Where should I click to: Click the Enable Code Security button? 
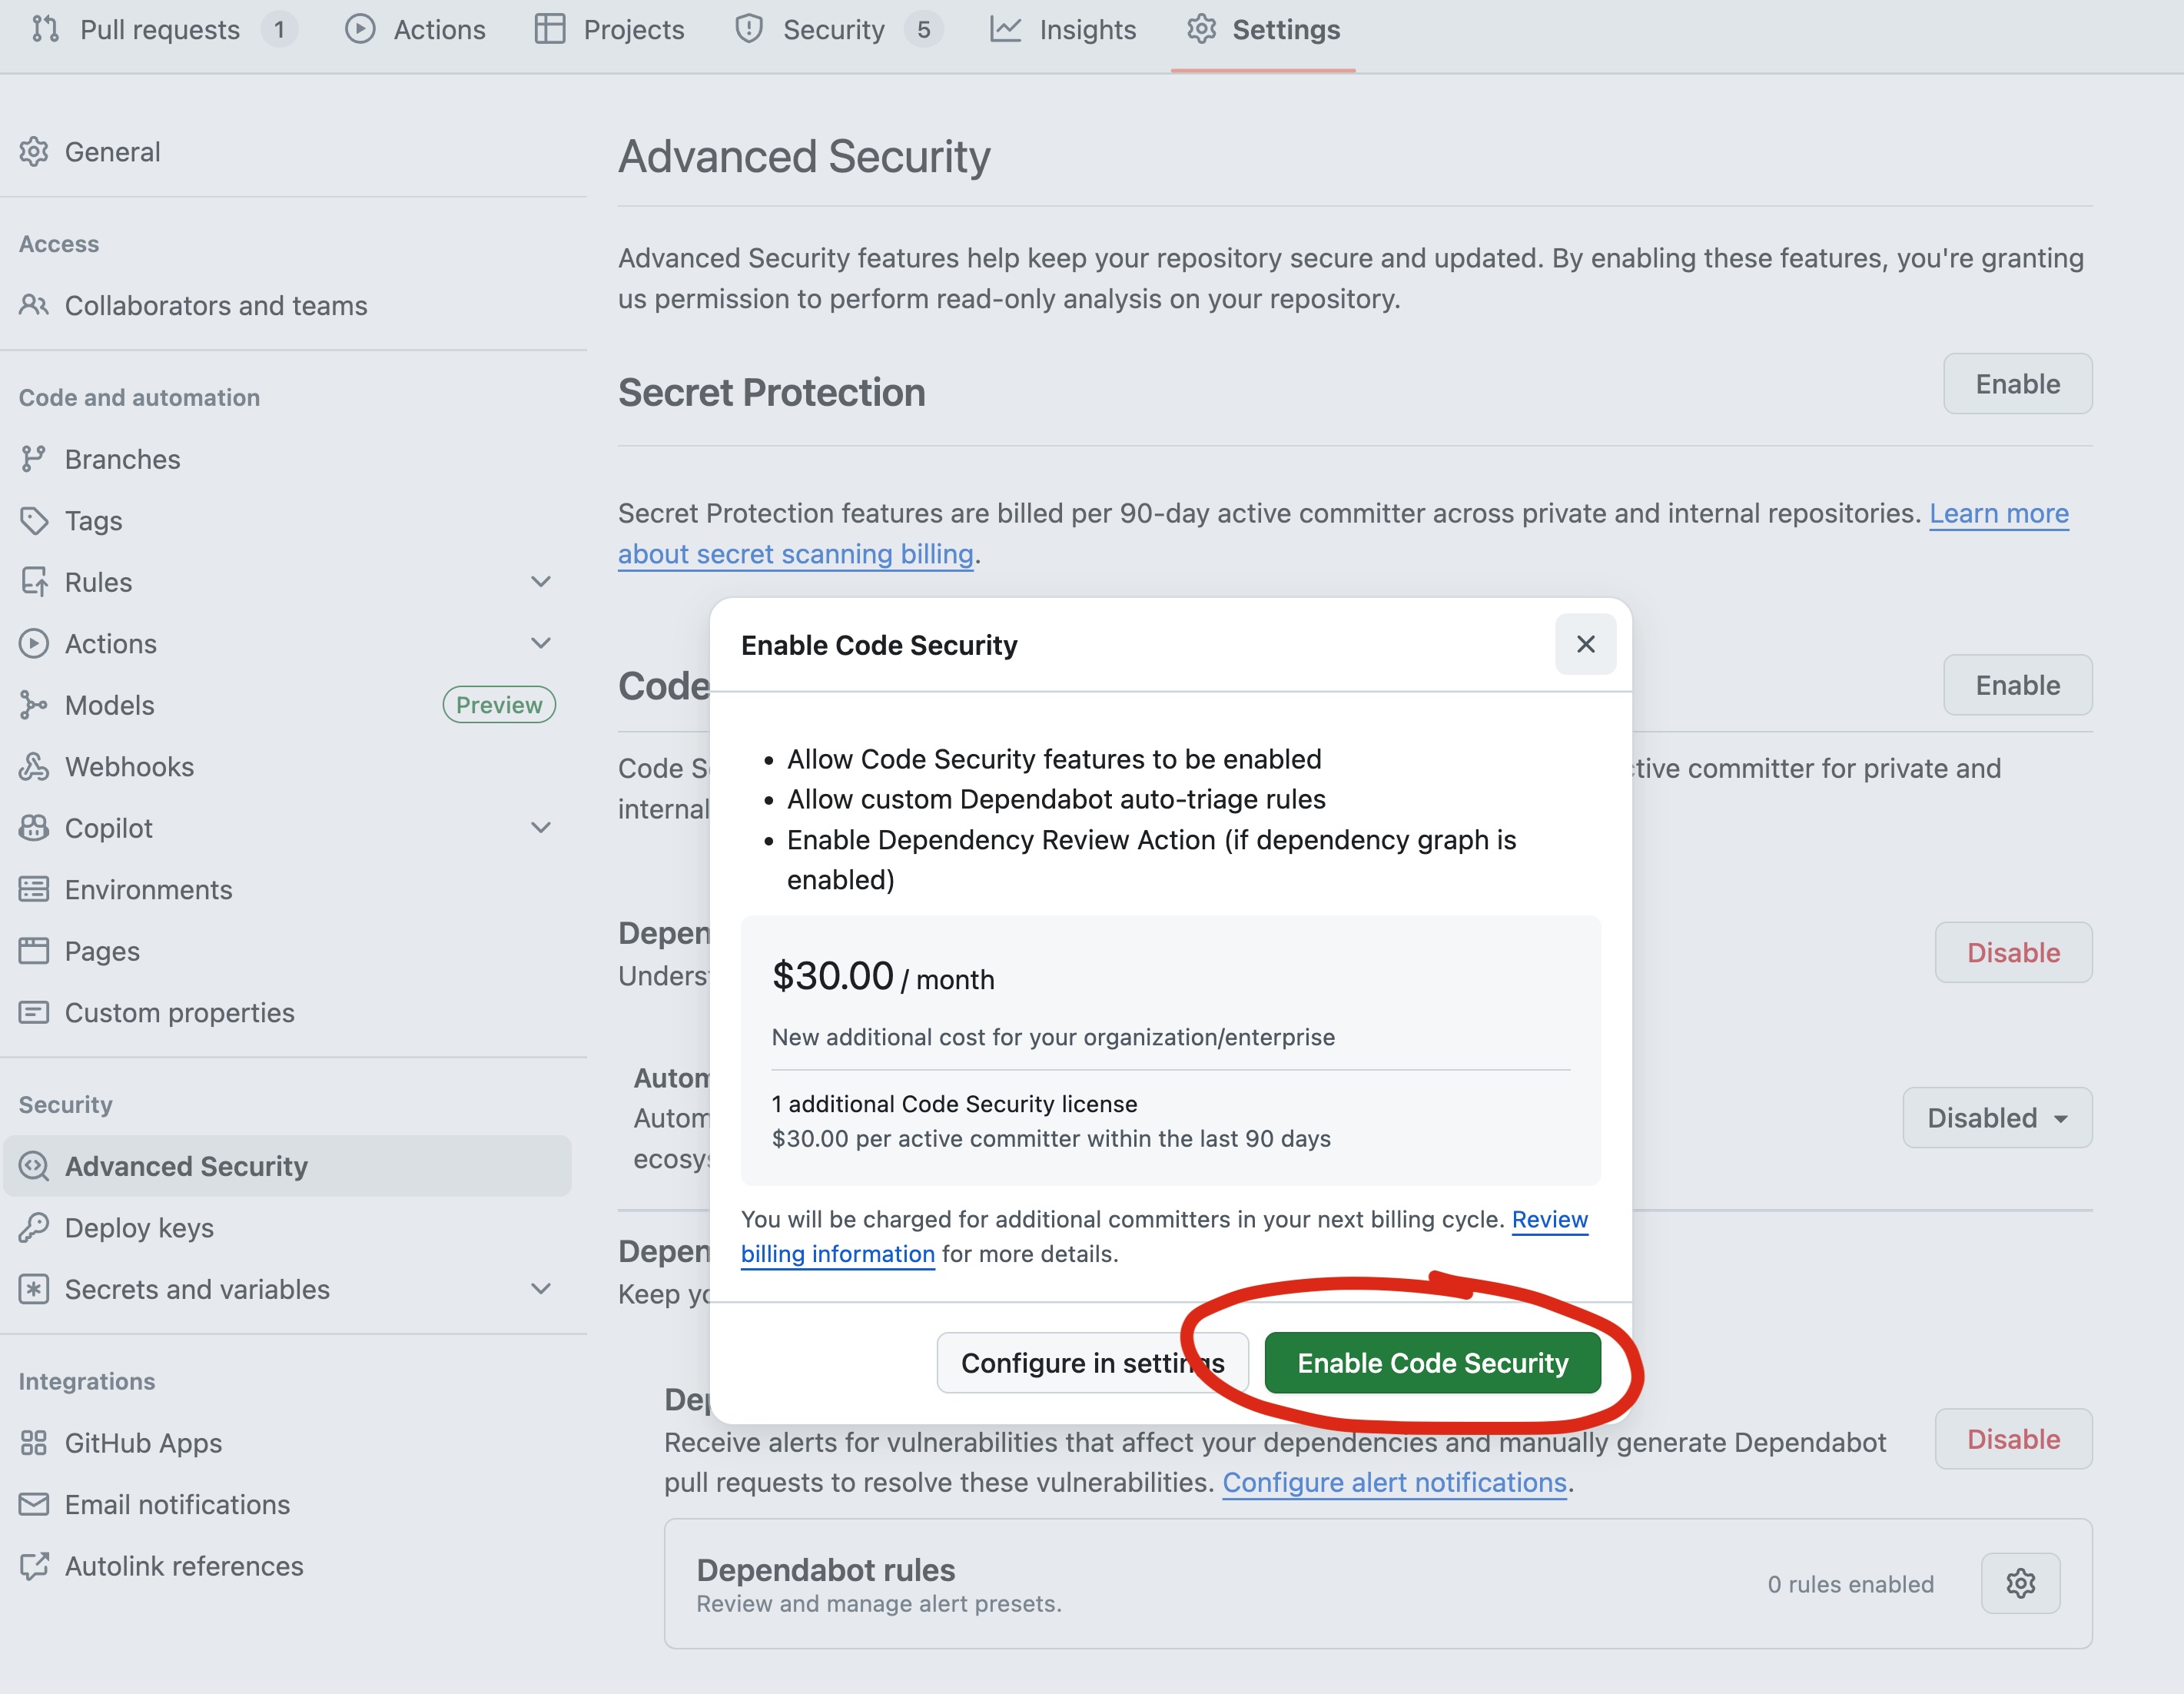(1432, 1362)
